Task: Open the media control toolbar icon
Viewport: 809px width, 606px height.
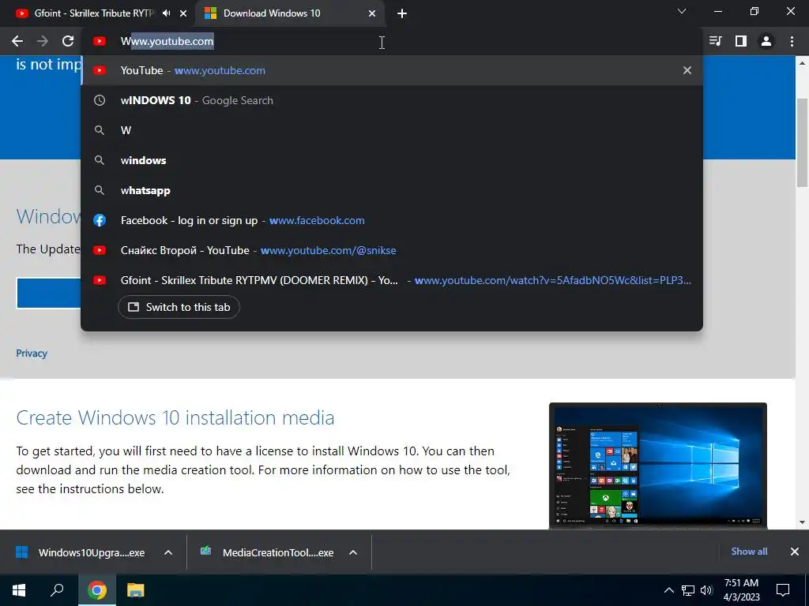Action: 715,41
